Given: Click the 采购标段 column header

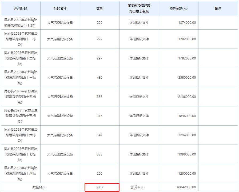Looking at the screenshot, I should [x=21, y=8].
